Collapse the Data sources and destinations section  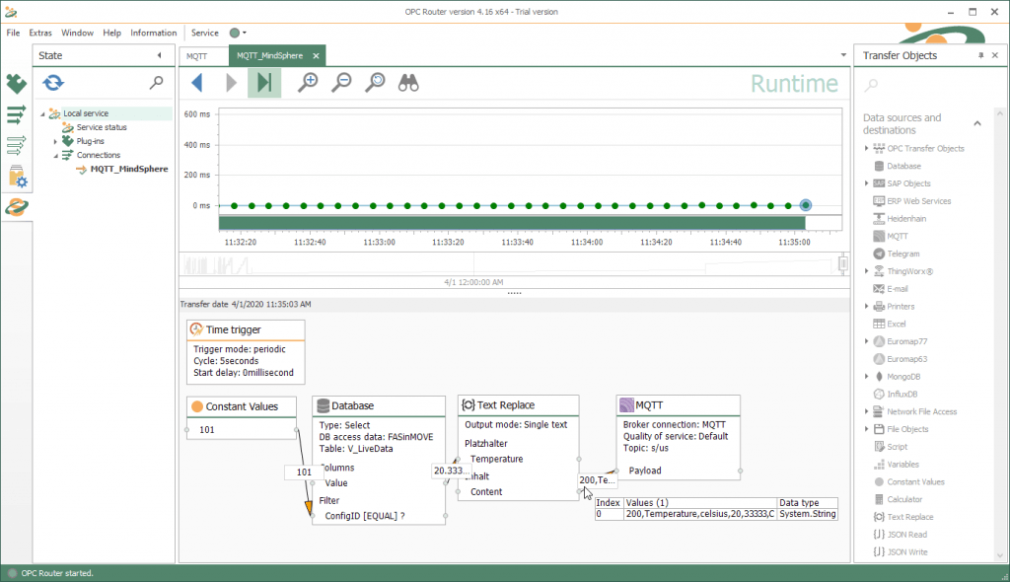[x=976, y=123]
